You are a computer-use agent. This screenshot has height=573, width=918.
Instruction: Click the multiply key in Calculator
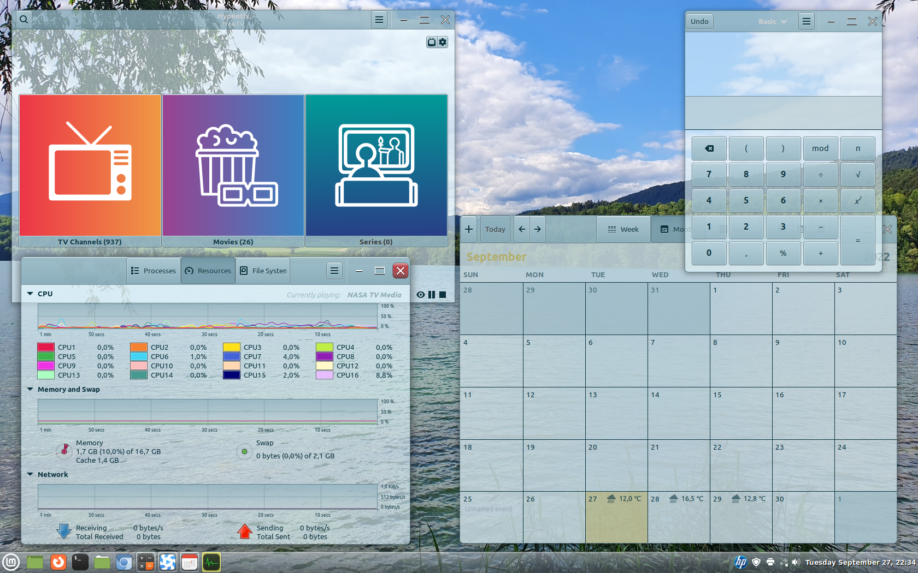(x=820, y=201)
